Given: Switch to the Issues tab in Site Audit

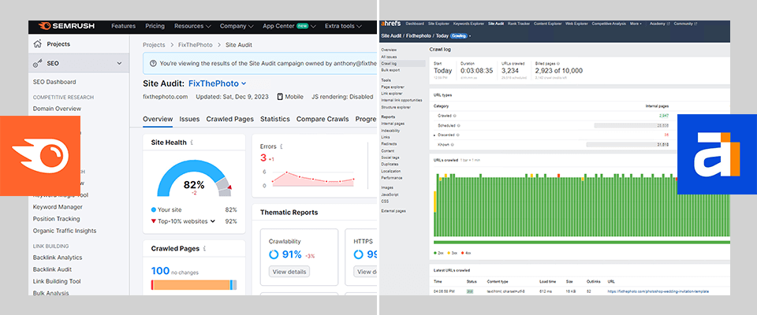Looking at the screenshot, I should pyautogui.click(x=189, y=119).
